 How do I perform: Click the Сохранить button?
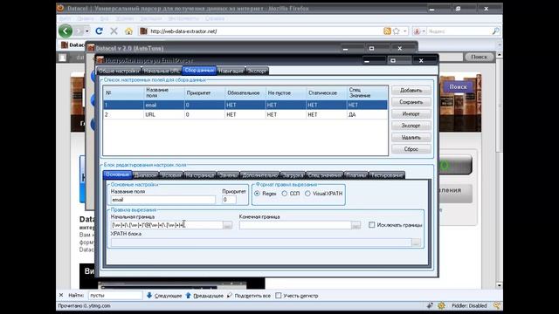pos(411,102)
